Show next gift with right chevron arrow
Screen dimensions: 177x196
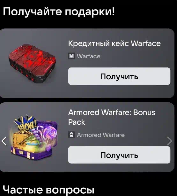click(170, 141)
